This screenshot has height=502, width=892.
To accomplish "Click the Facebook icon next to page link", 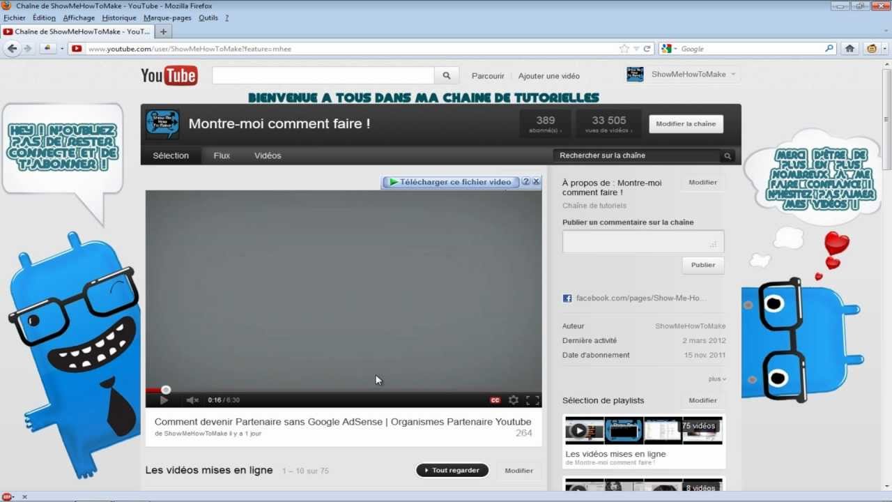I will [567, 298].
